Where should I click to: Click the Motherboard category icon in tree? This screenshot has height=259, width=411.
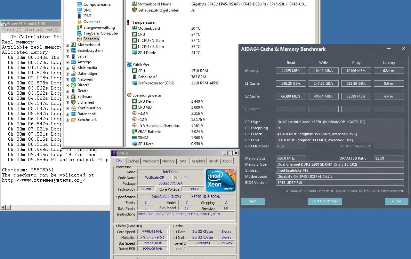click(73, 44)
